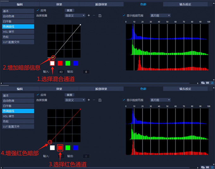215x169 pixels.
Task: Toggle the 显示视频范围 checkbox in the lower panel
Action: [124, 100]
